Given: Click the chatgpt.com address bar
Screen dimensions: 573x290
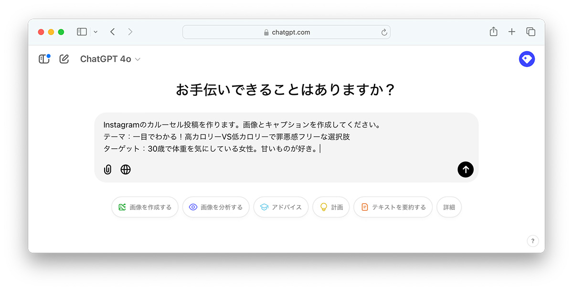Looking at the screenshot, I should 286,32.
